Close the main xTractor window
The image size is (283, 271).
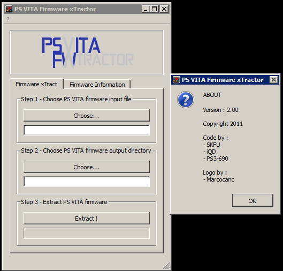pyautogui.click(x=164, y=9)
